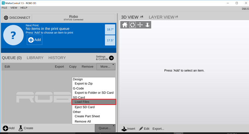Click the 'STATUS: Connected' text

(73, 20)
